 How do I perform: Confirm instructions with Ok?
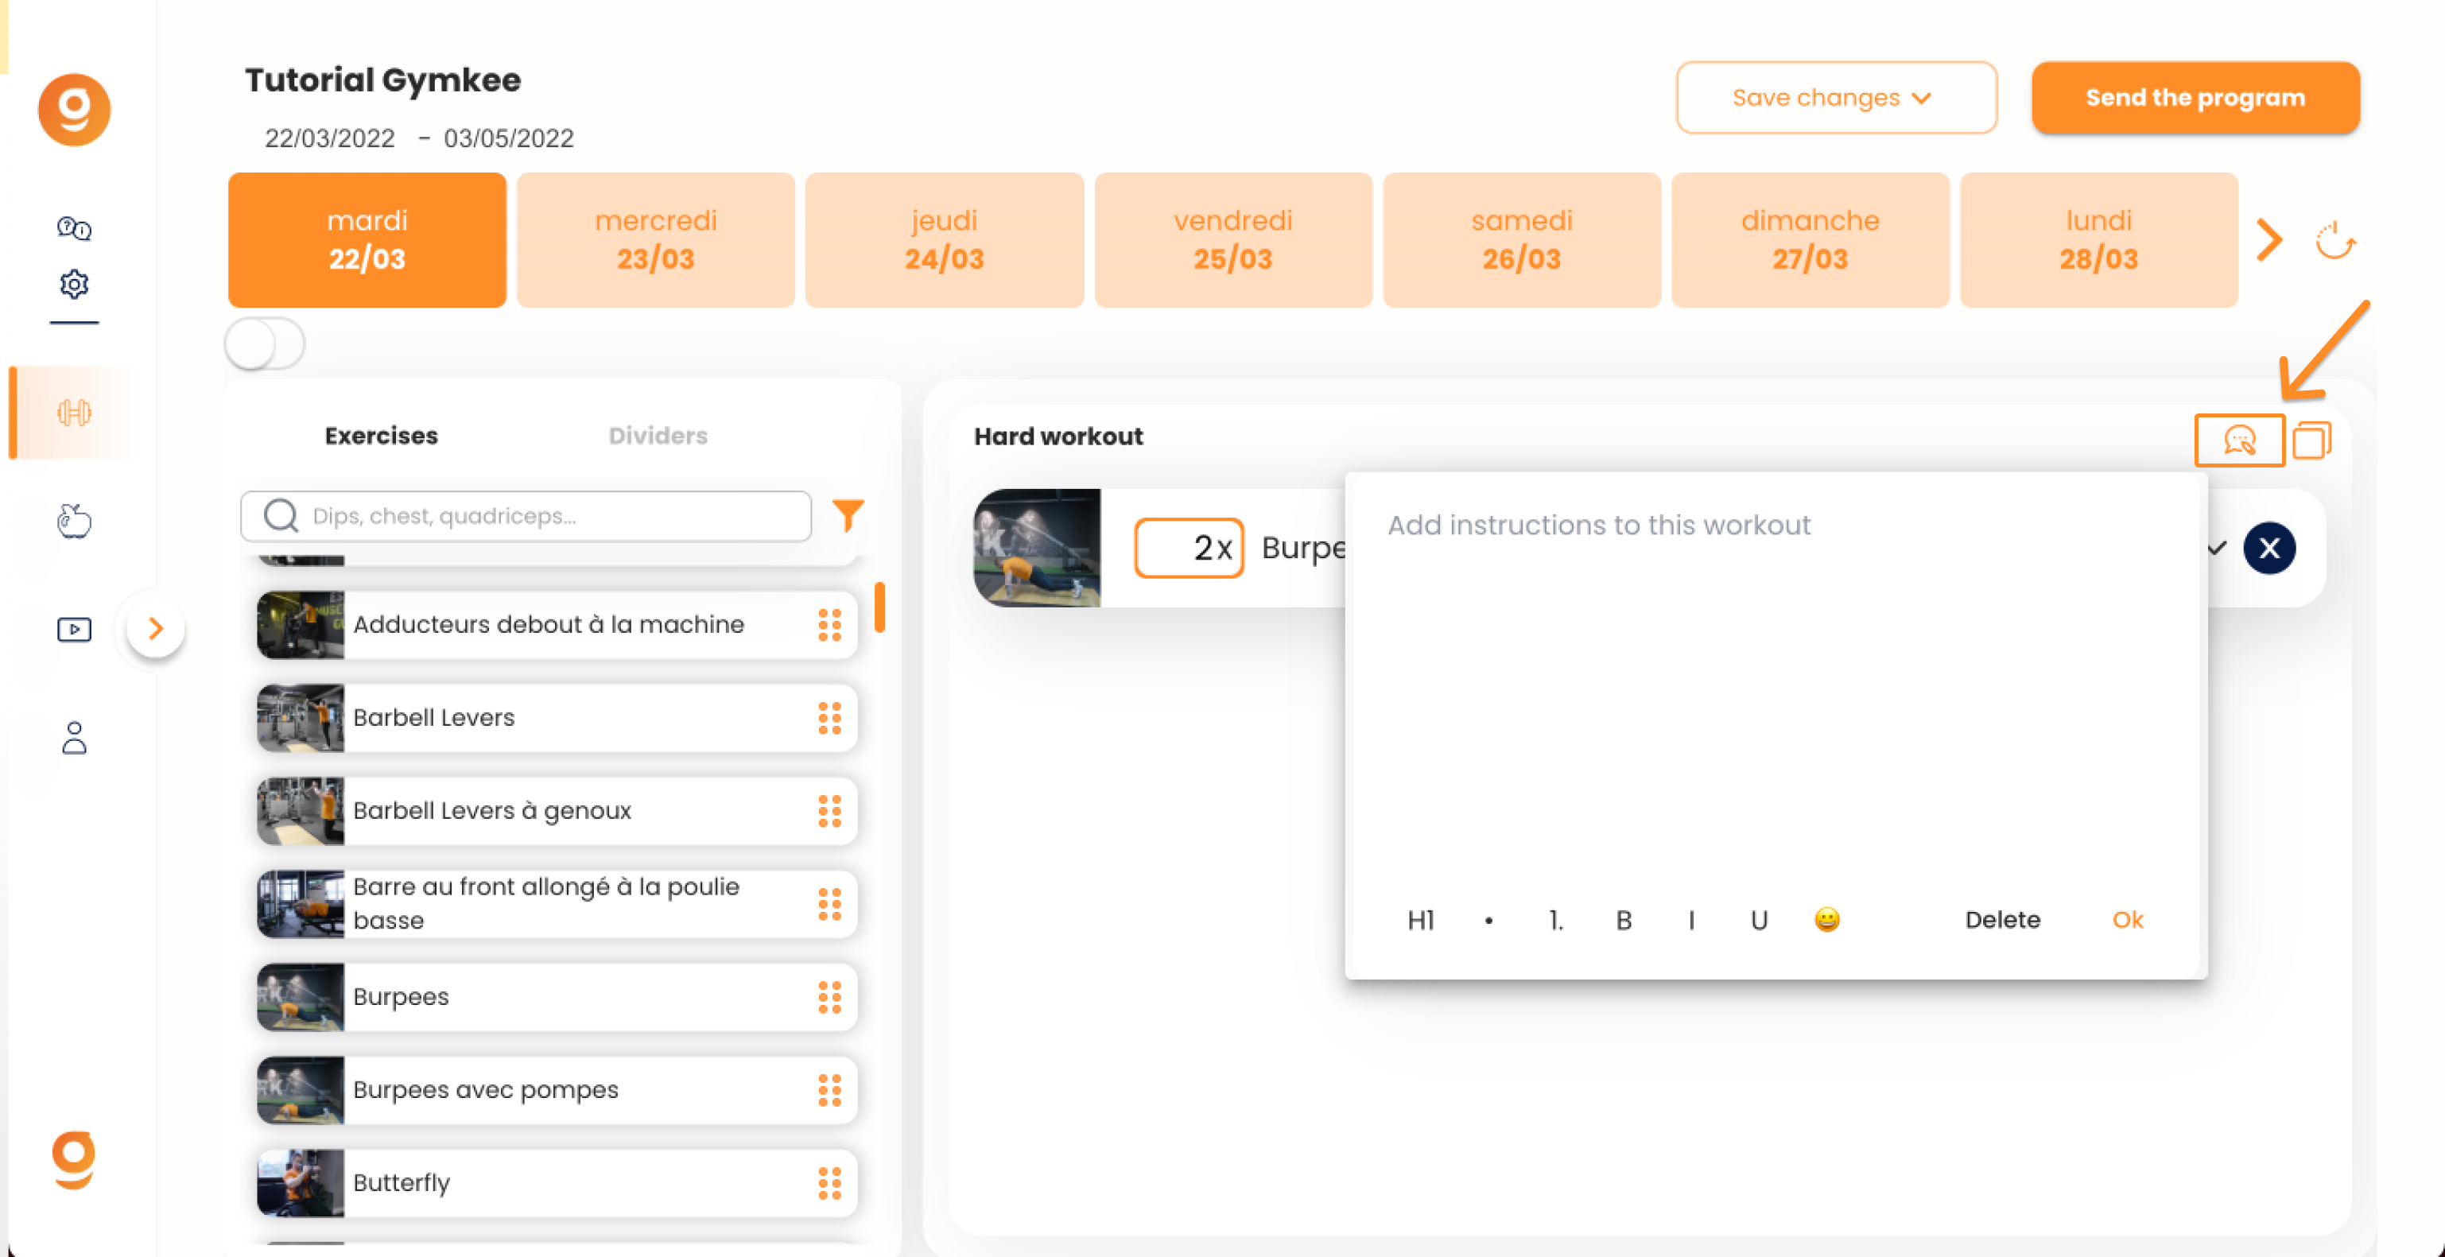pyautogui.click(x=2127, y=919)
